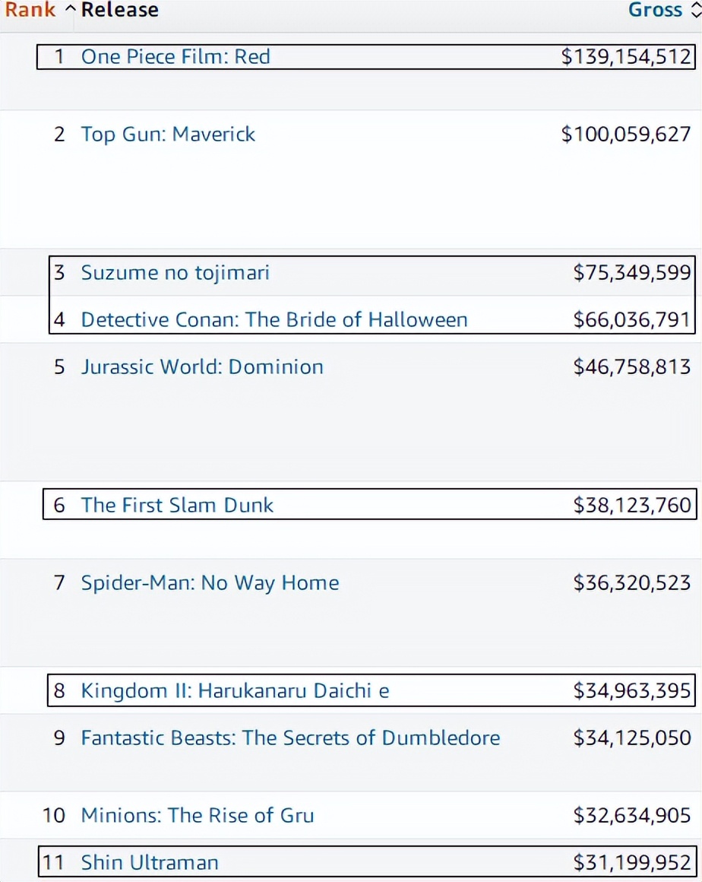Select the Suzume no tojimari link
Image resolution: width=702 pixels, height=882 pixels.
tap(175, 273)
